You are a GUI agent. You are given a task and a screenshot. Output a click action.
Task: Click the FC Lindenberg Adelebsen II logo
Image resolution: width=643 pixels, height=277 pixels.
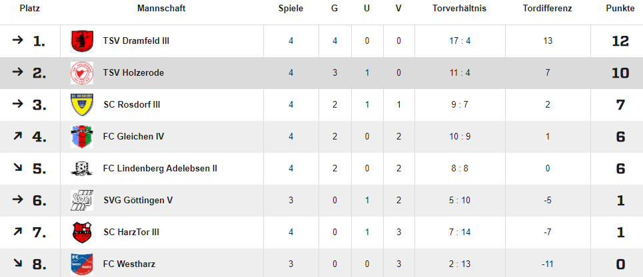point(82,168)
